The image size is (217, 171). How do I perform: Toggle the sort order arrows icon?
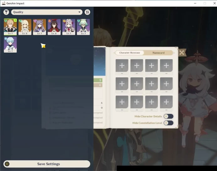click(87, 12)
